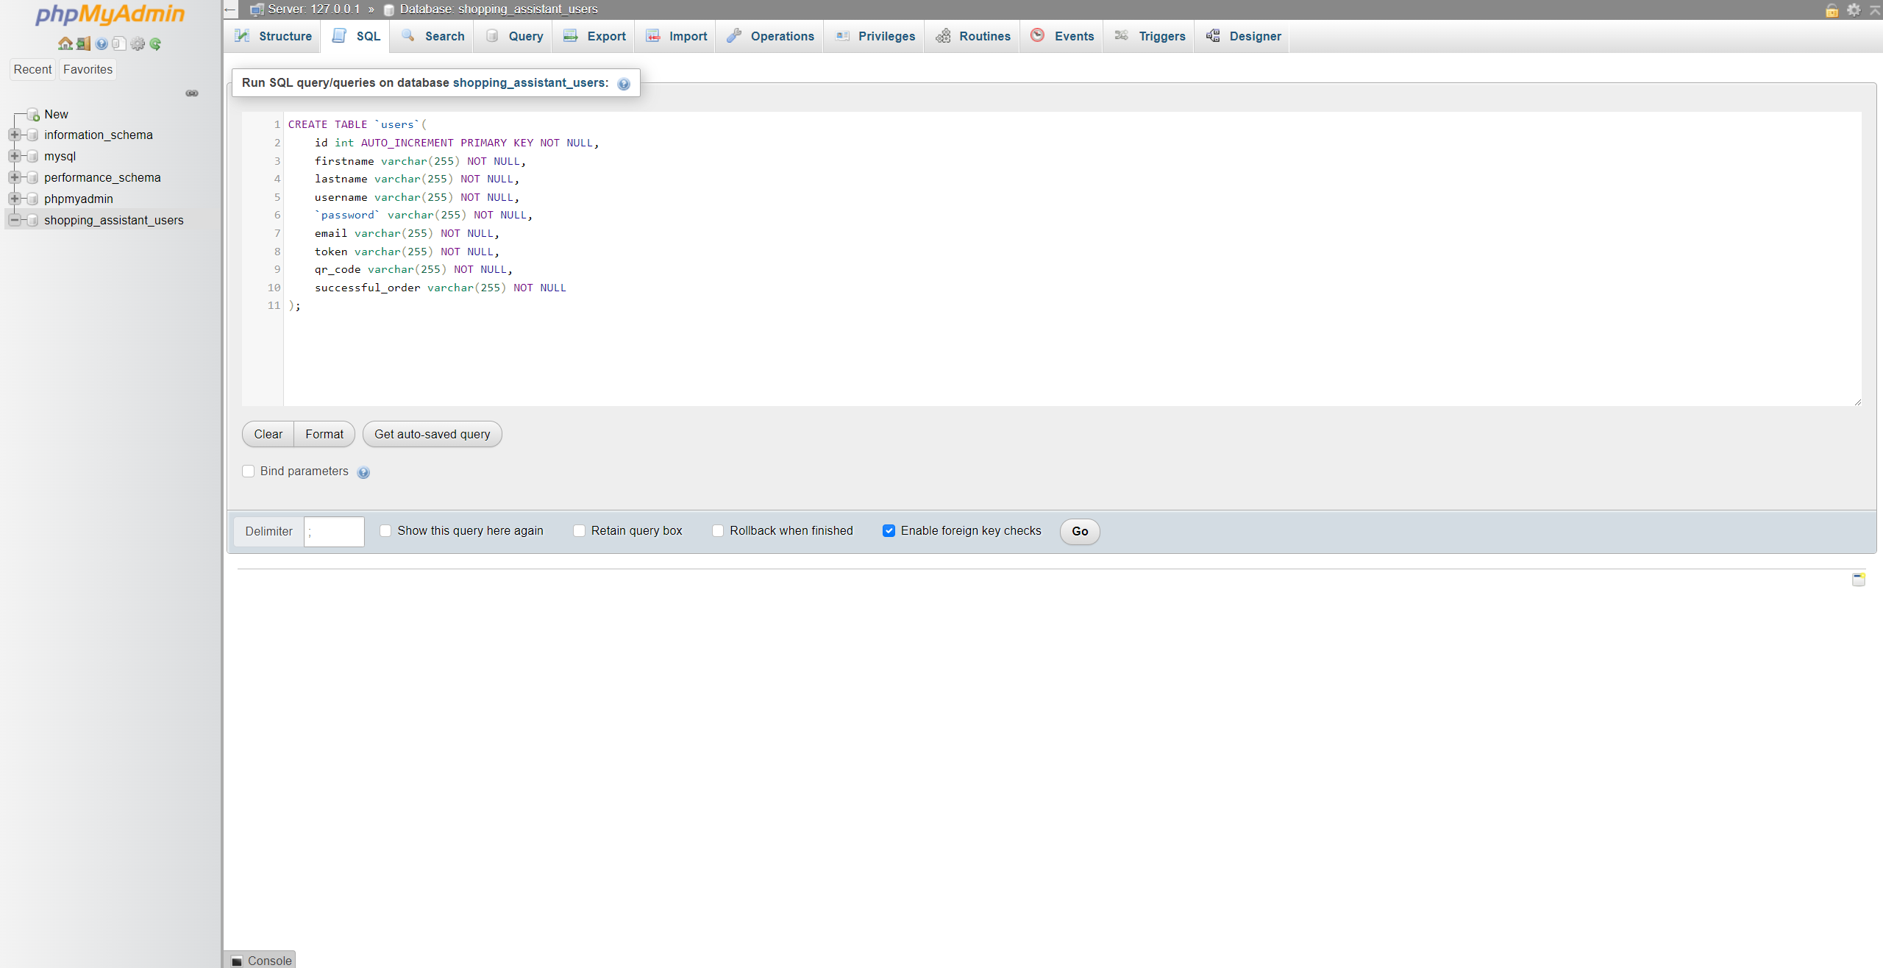Open the phpMyAdmin home page icon
Viewport: 1883px width, 968px height.
65,43
